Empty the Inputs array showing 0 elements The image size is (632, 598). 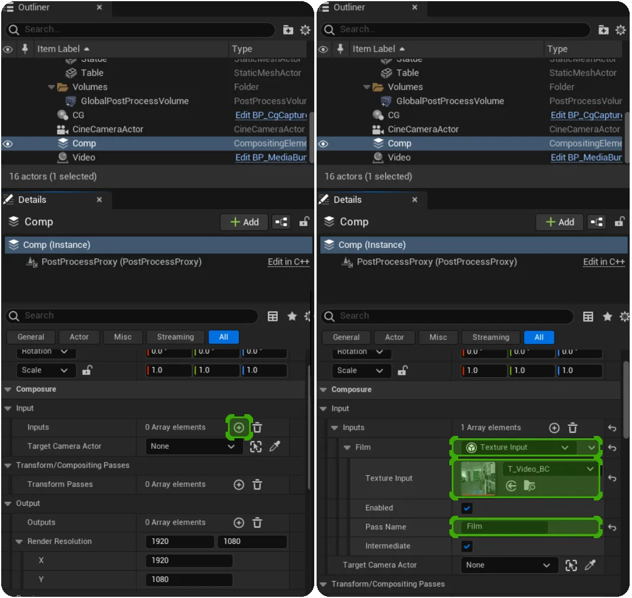[257, 428]
